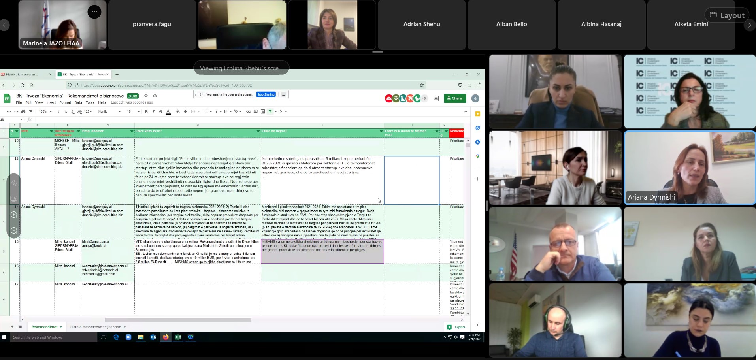The image size is (756, 360).
Task: Toggle bold formatting
Action: [x=146, y=112]
